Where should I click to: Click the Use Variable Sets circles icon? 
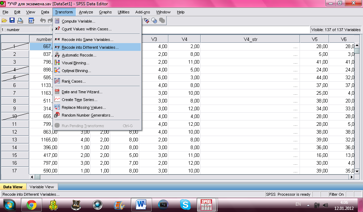[x=154, y=21]
